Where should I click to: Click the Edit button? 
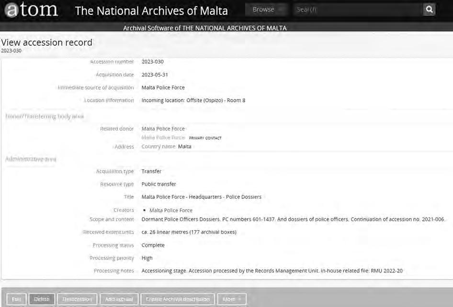[x=16, y=299]
